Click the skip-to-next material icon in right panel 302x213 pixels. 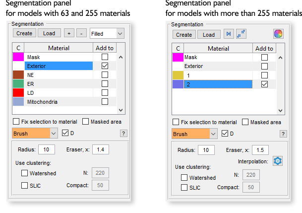229,34
